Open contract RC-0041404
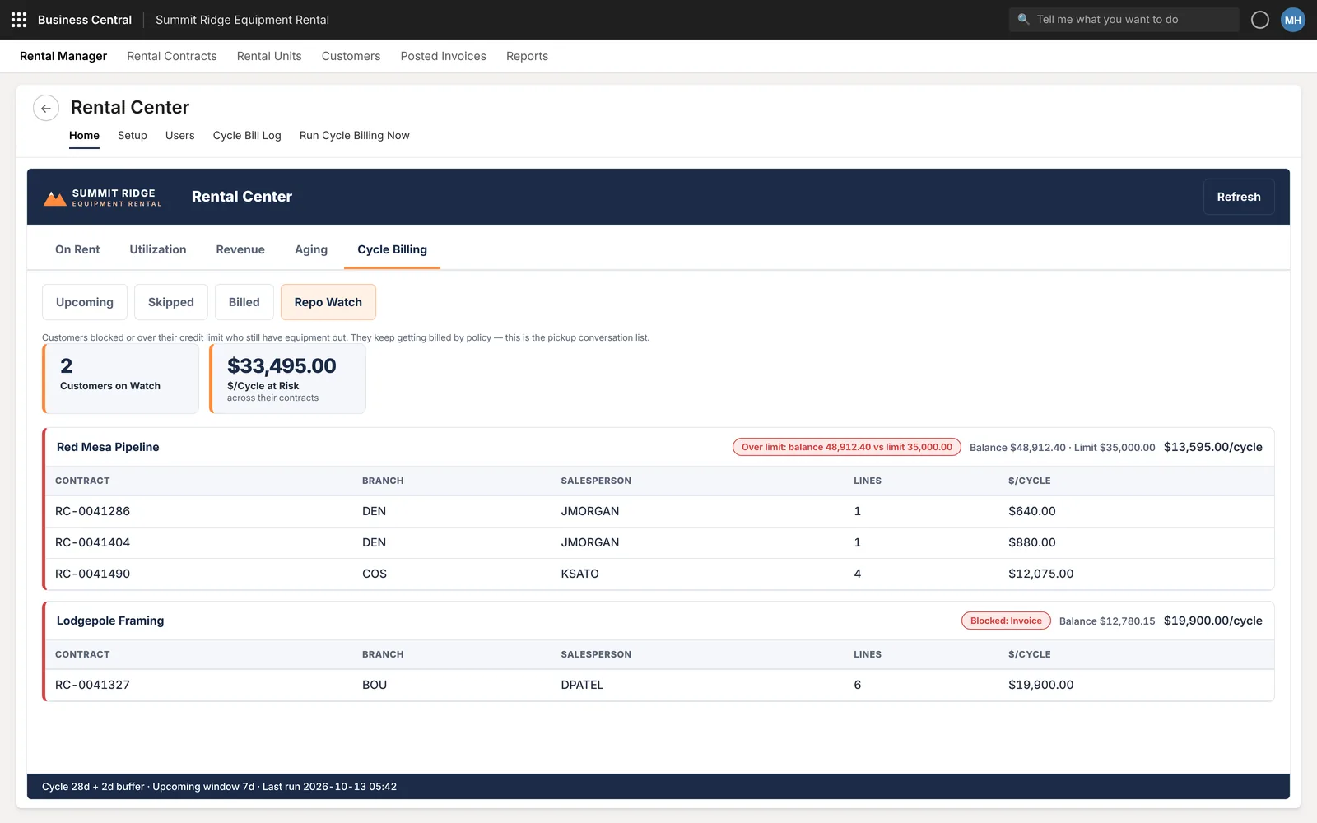The width and height of the screenshot is (1317, 823). (x=92, y=542)
